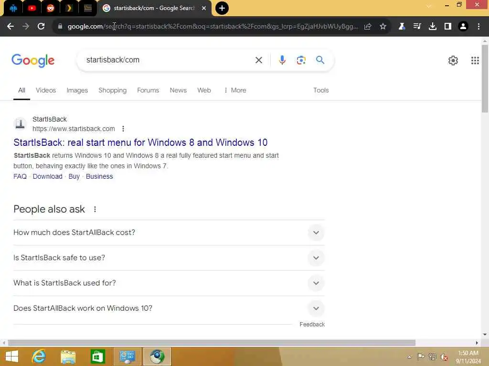Show hidden system tray icons
The height and width of the screenshot is (366, 489).
click(x=409, y=357)
